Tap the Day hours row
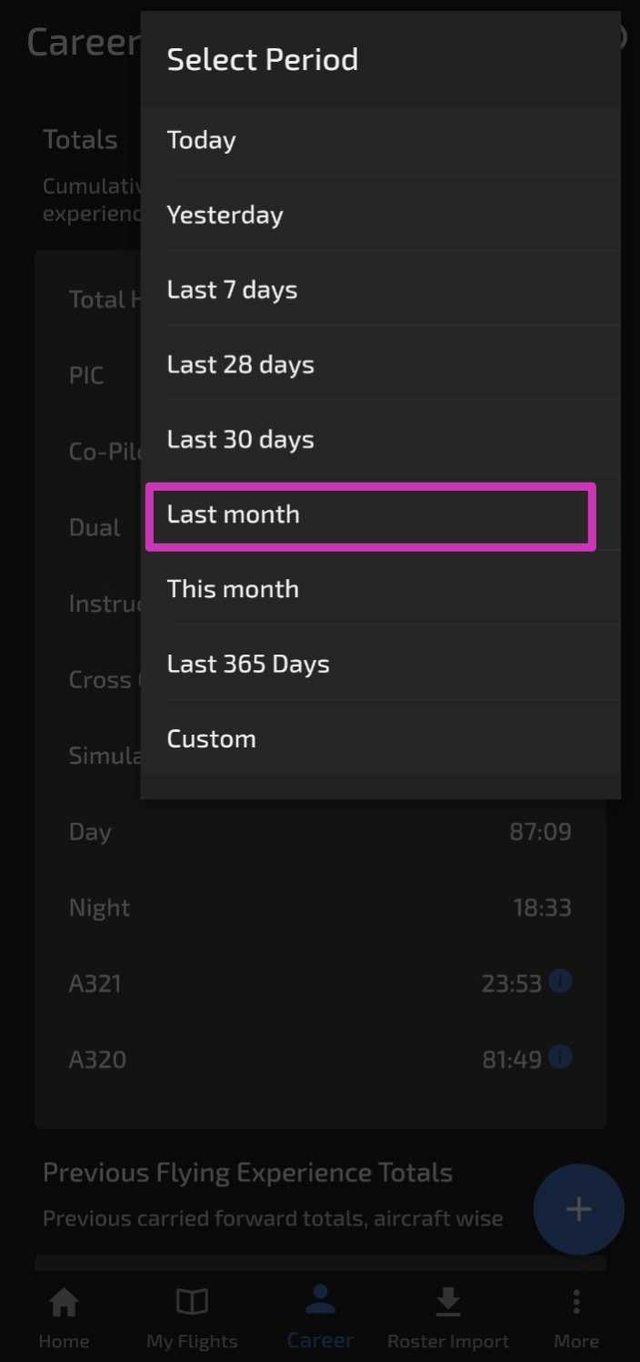This screenshot has height=1362, width=640. tap(320, 832)
